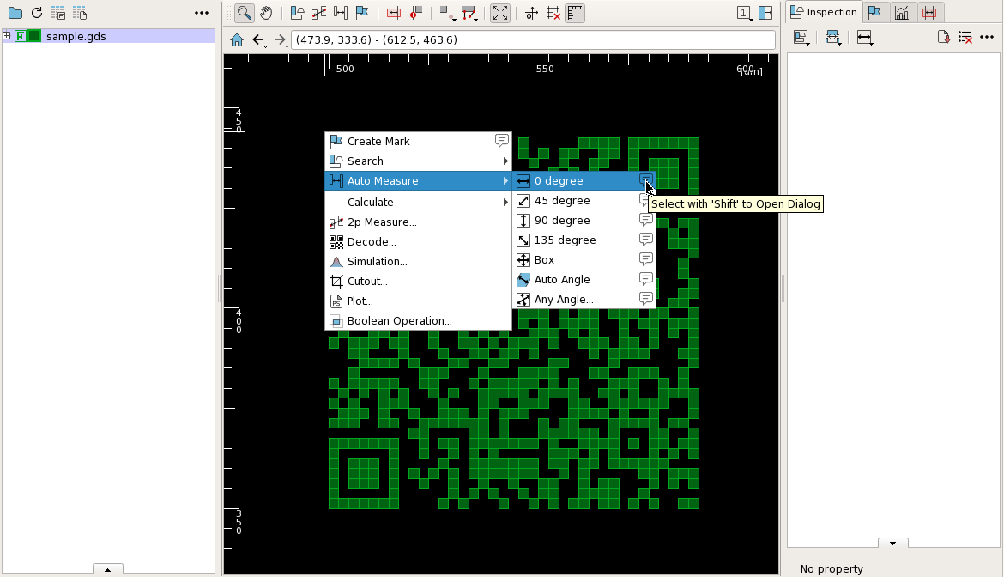Select the hand pan tool
This screenshot has height=577, width=1004.
point(266,13)
